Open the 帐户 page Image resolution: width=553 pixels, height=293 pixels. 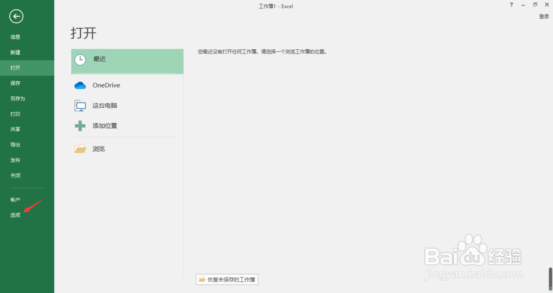15,200
